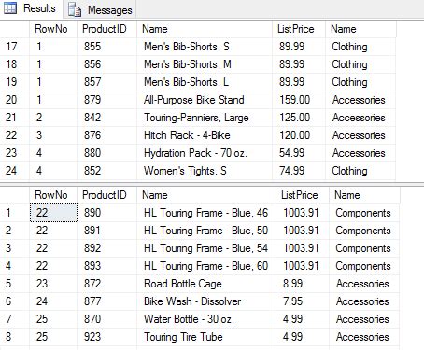
Task: Click ListPrice cell 74.99
Action: pos(299,171)
